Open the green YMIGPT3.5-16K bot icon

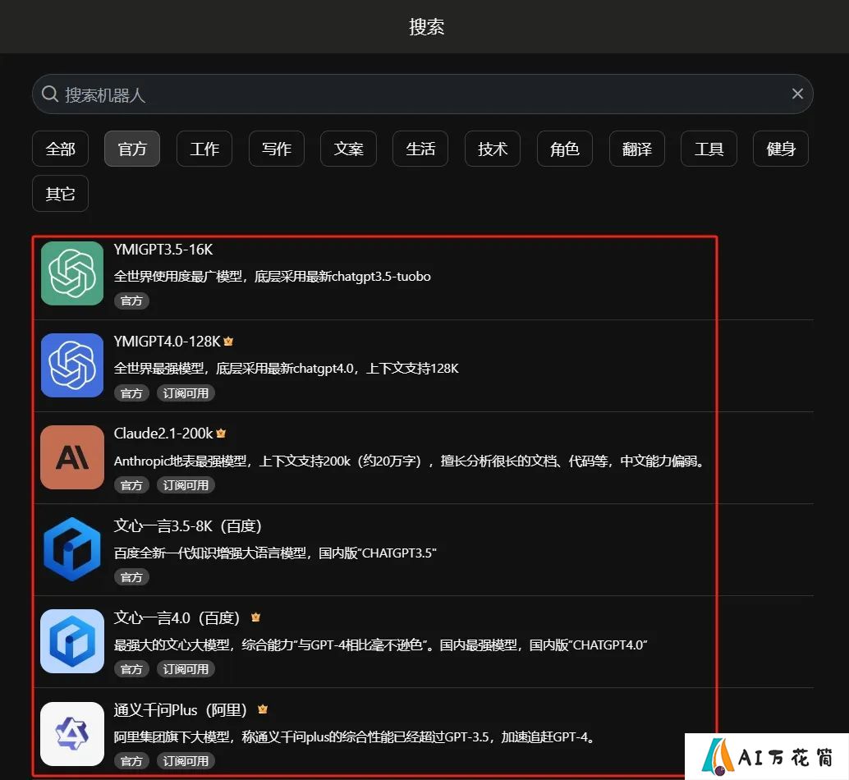(72, 273)
